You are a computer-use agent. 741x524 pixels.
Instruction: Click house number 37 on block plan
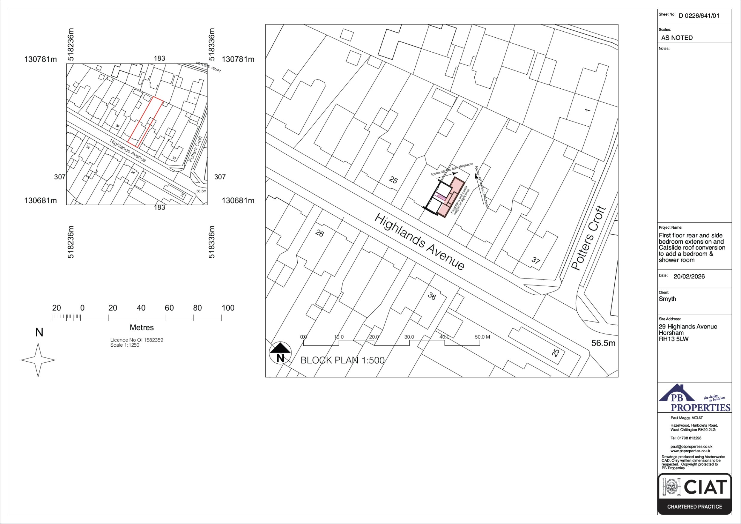pos(536,260)
